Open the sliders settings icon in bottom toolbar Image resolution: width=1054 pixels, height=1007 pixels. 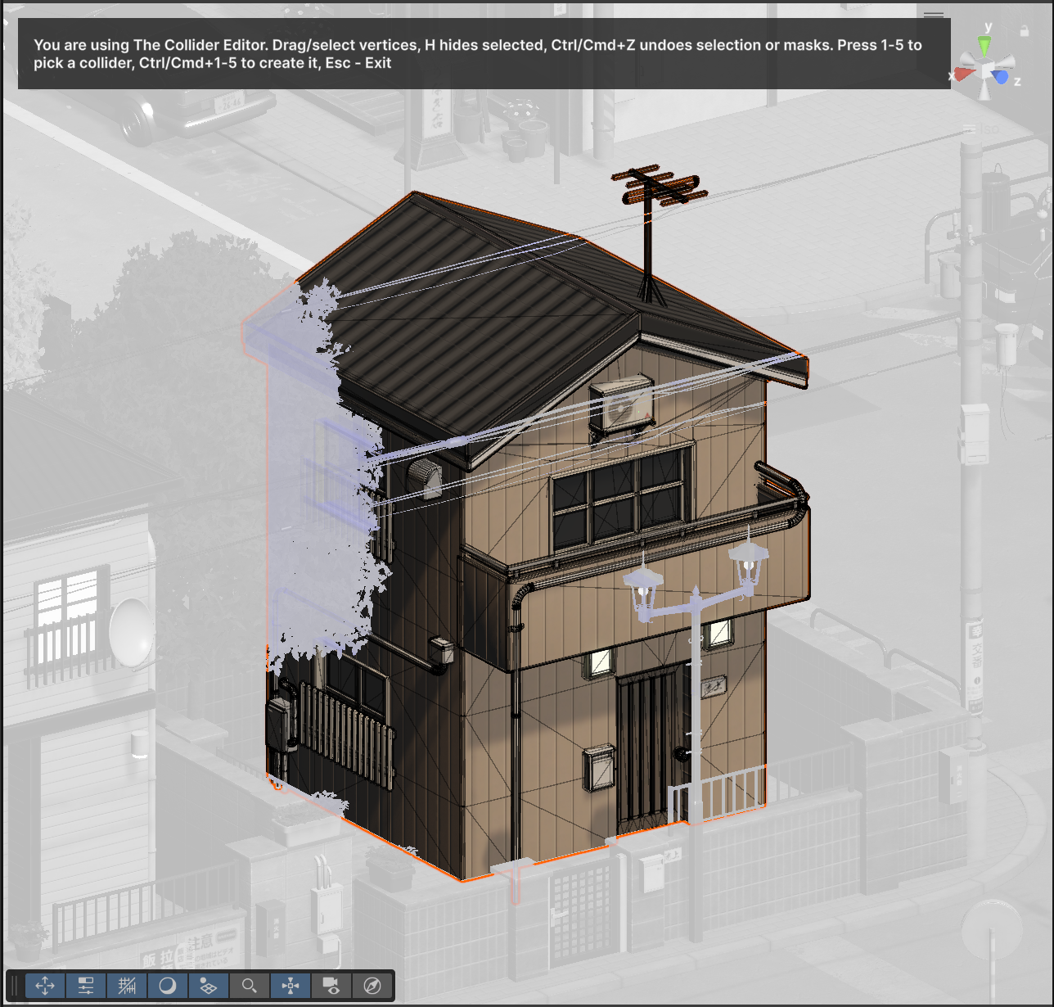[86, 985]
